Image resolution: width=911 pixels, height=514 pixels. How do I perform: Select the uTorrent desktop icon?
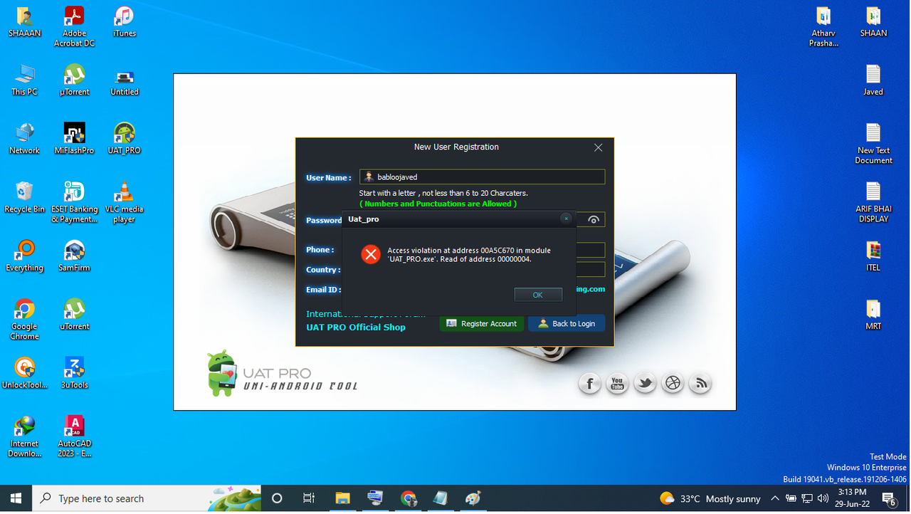74,314
